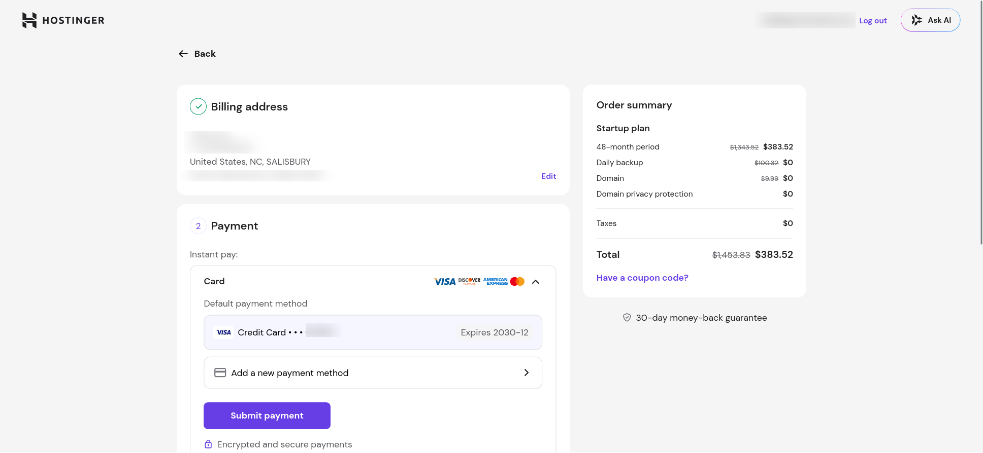Click the Total $383.52 amount
Screen dimensions: 983x453
(774, 255)
